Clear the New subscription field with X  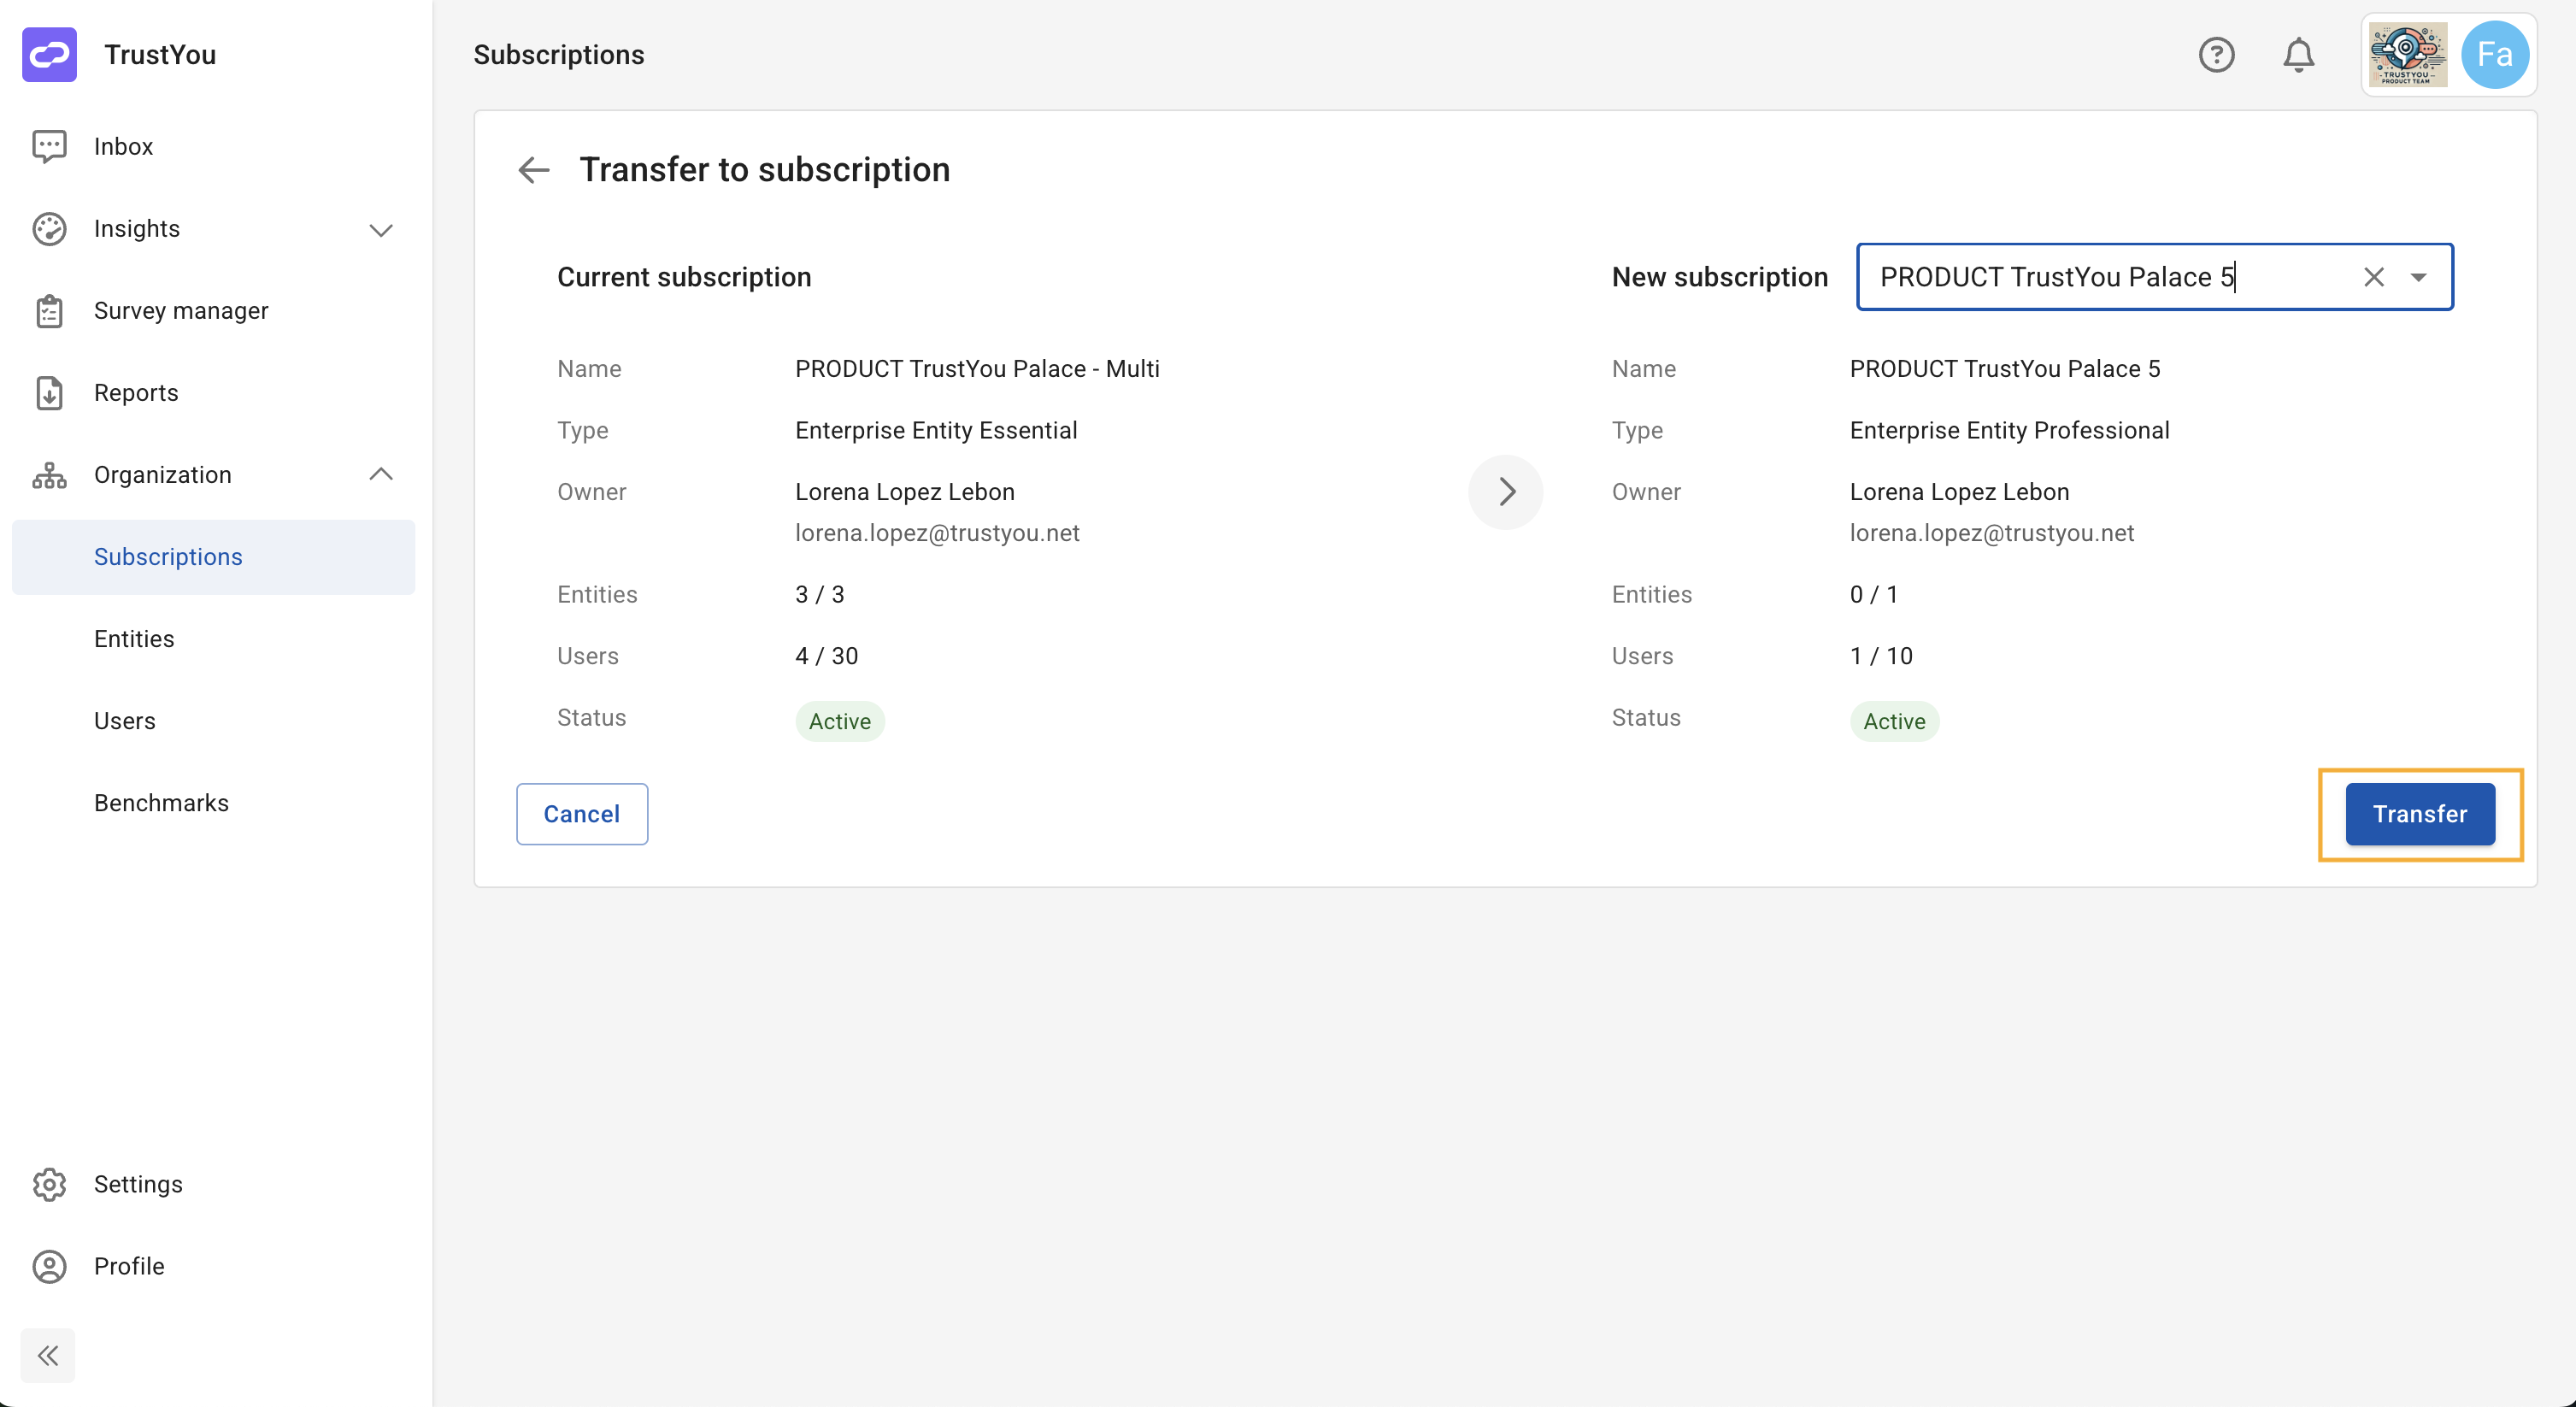point(2373,277)
